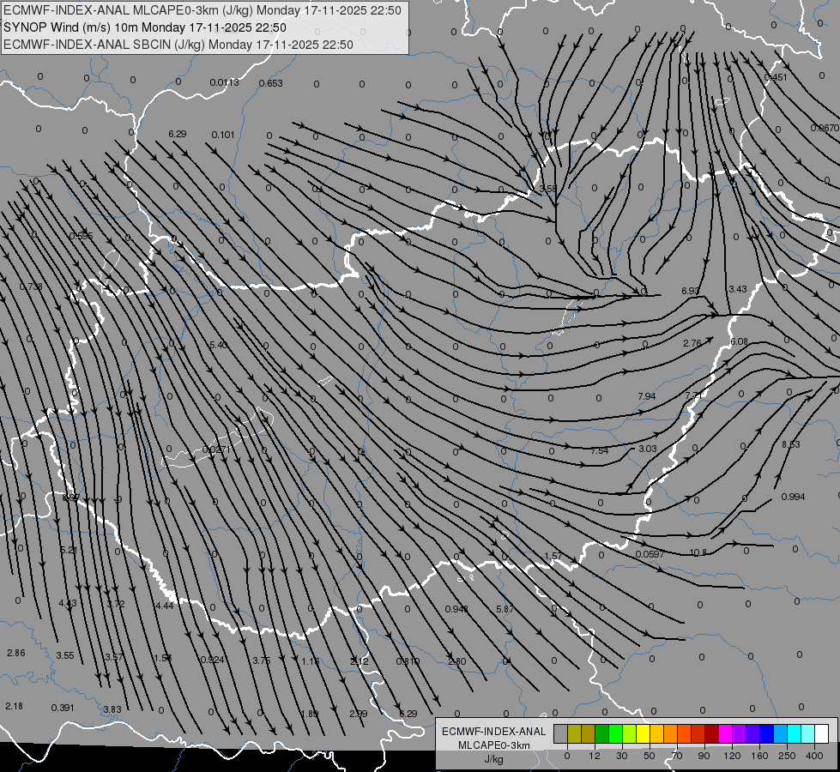Click the map value '0.0271'

pyautogui.click(x=217, y=449)
